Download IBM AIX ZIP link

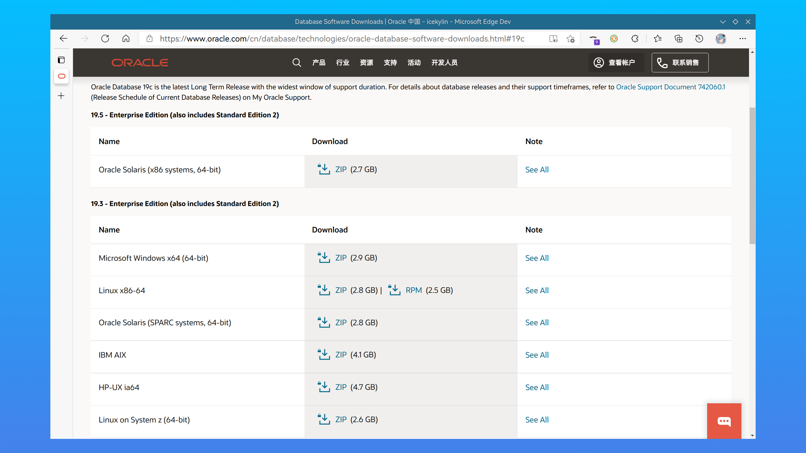click(341, 355)
